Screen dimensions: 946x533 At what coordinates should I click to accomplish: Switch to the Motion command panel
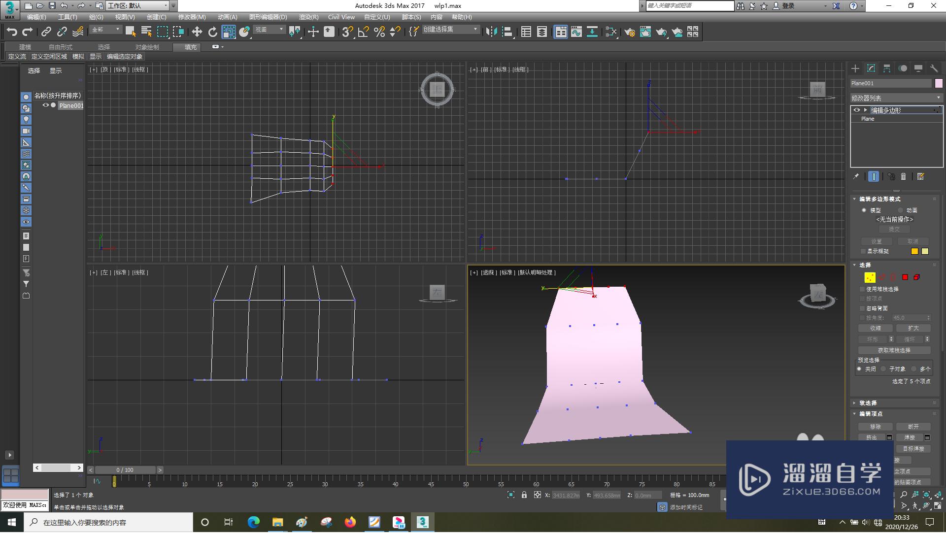(x=903, y=68)
